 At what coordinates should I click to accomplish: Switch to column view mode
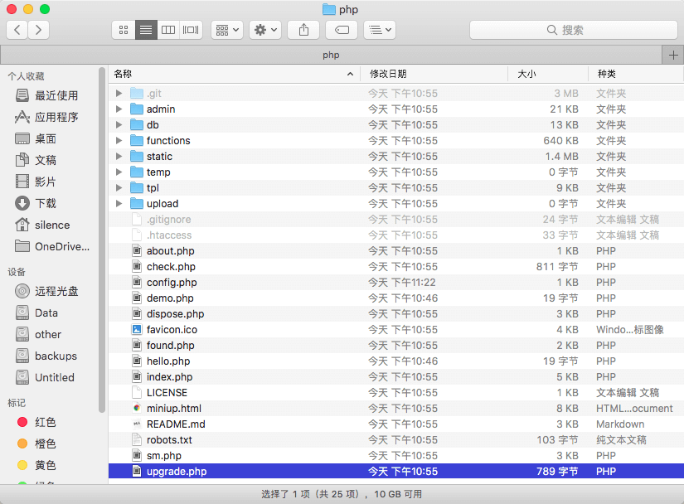168,30
